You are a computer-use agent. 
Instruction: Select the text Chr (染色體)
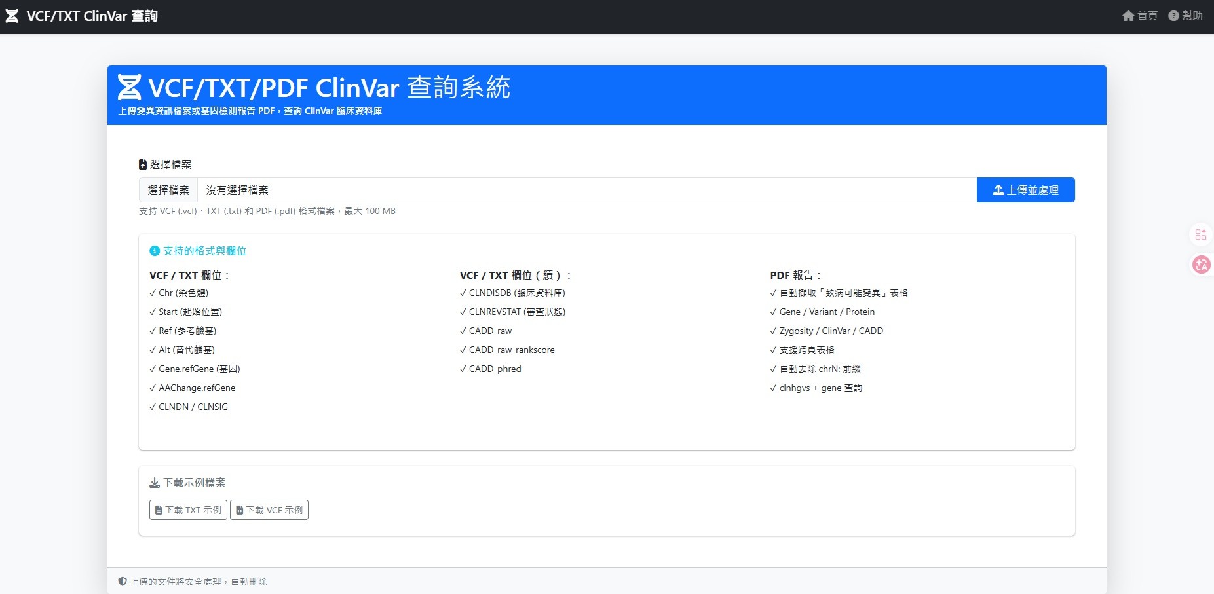pyautogui.click(x=183, y=293)
